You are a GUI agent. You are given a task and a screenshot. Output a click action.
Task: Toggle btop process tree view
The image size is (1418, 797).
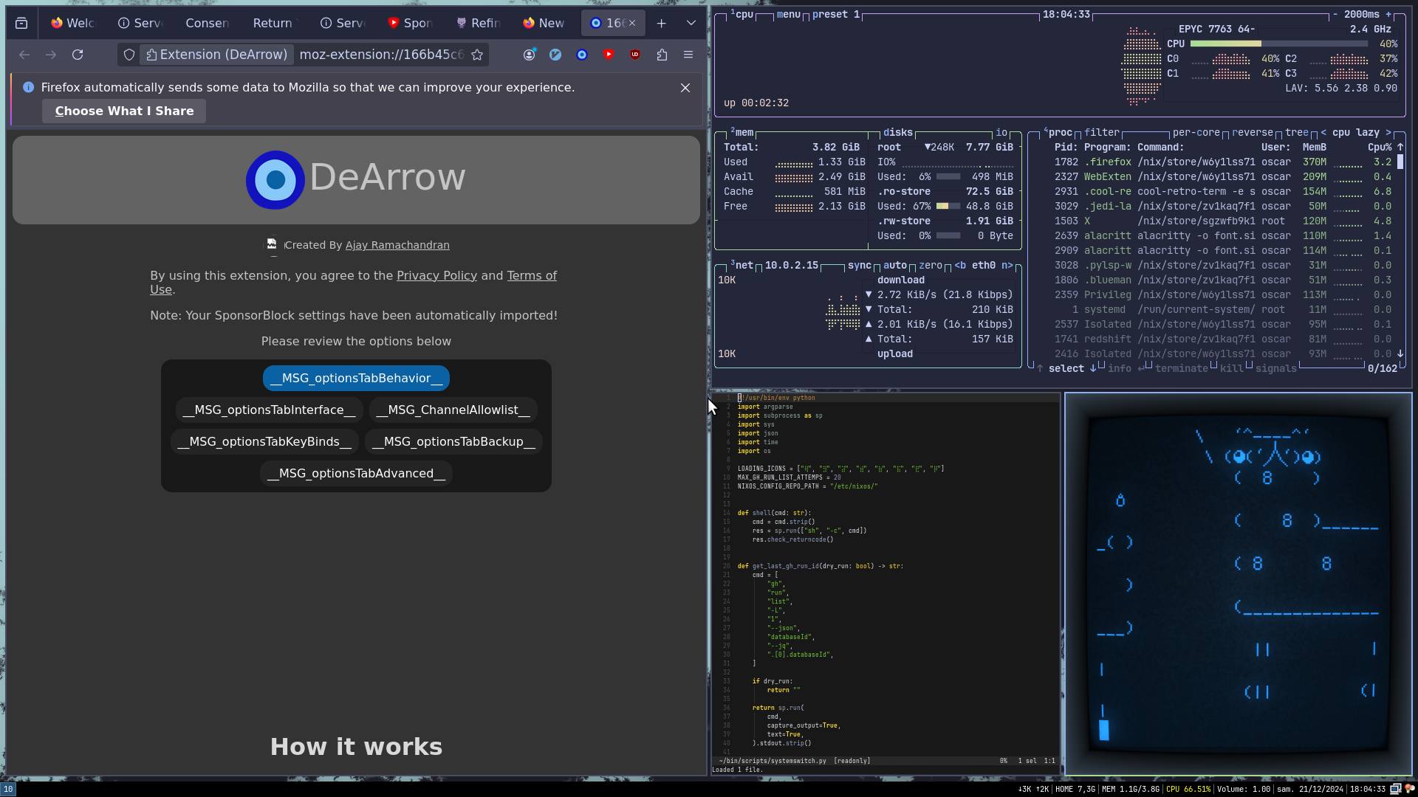1297,132
